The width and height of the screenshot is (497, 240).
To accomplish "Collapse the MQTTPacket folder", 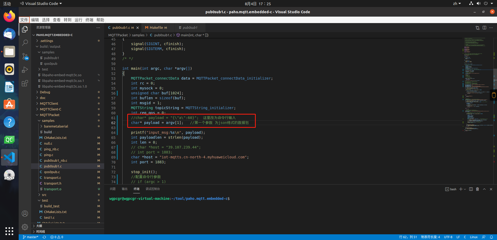I will point(68,115).
